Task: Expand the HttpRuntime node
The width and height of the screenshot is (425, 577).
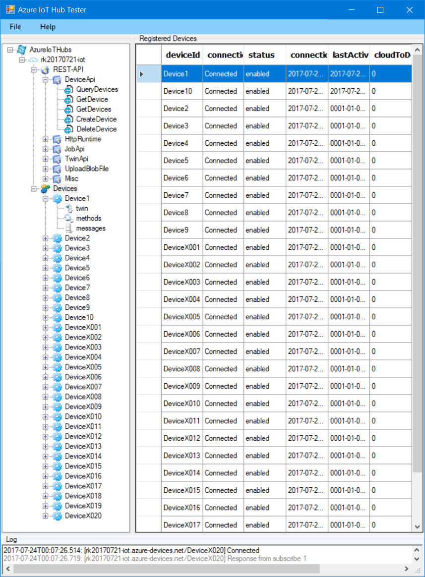Action: 46,139
